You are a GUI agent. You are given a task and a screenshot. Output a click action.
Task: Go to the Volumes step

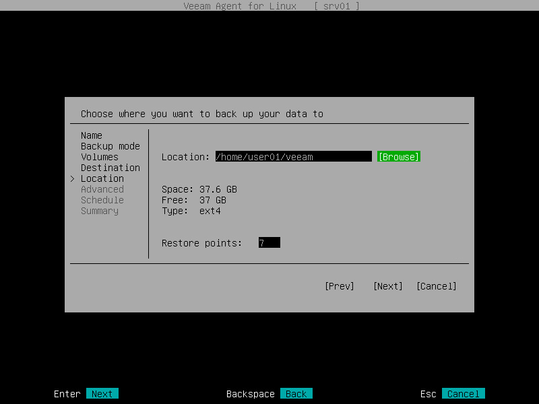[x=100, y=157]
